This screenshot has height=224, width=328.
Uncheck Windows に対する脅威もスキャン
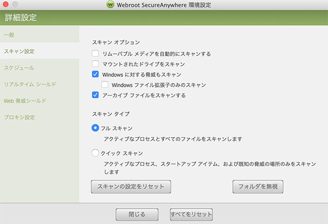pos(95,74)
